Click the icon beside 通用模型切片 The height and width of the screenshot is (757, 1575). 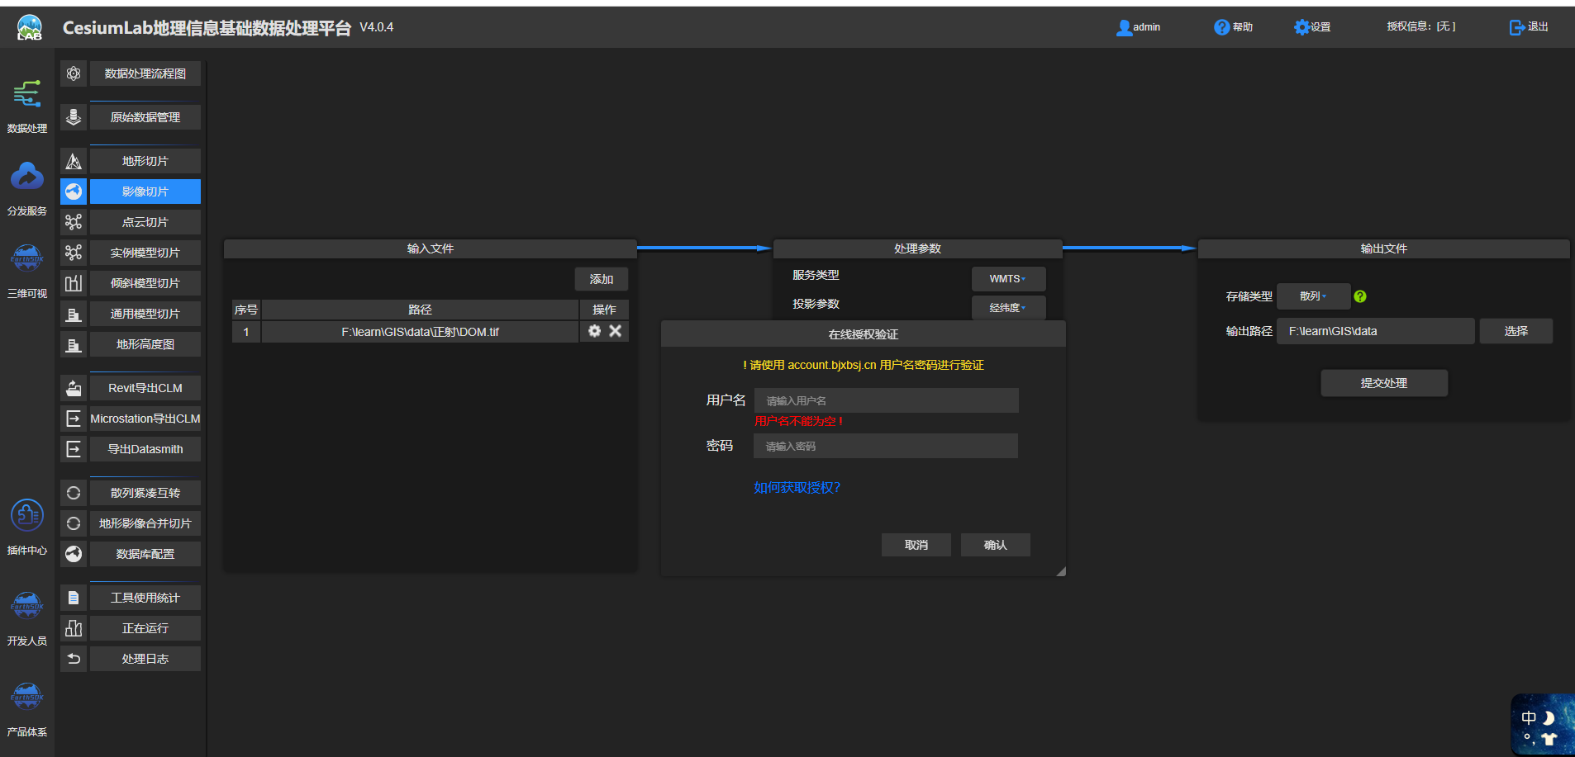coord(74,314)
